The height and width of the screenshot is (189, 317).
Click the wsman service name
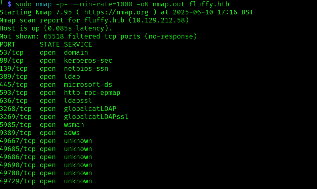click(74, 125)
